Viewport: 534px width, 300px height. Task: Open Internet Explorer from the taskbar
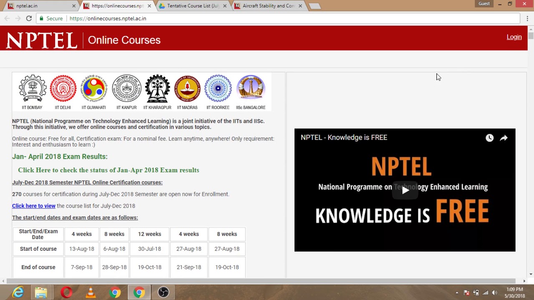(18, 292)
